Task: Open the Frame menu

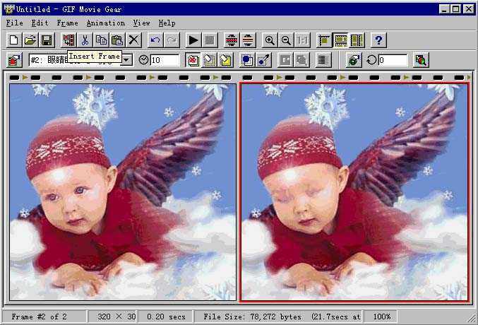Action: (x=67, y=23)
